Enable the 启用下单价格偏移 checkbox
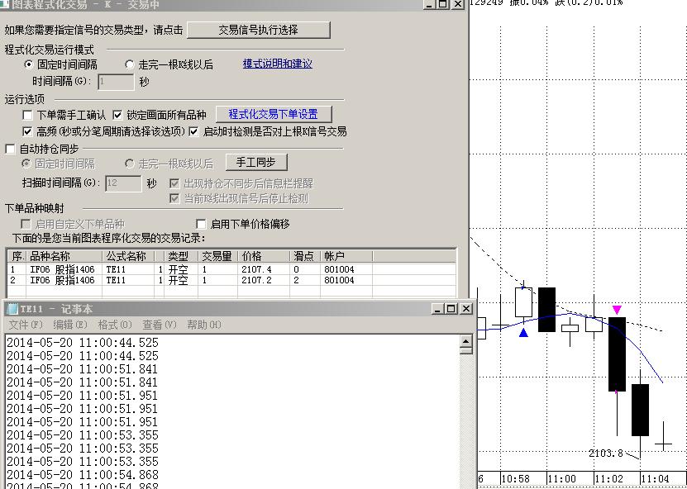This screenshot has height=489, width=687. coord(201,225)
